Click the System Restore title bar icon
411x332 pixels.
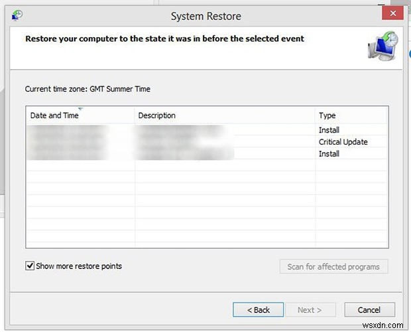17,15
